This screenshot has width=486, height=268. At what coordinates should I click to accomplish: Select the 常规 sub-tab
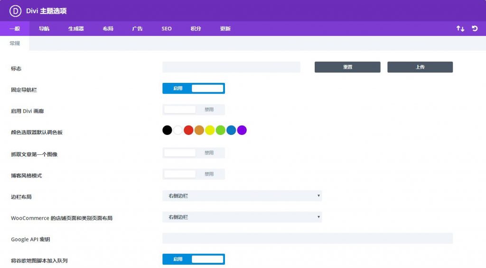coord(15,43)
